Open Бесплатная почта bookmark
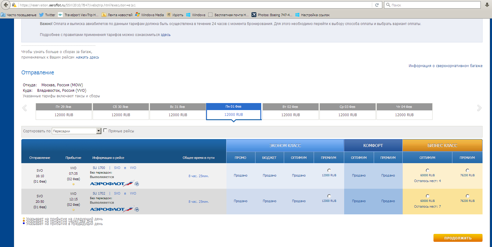The height and width of the screenshot is (247, 492). [x=228, y=15]
